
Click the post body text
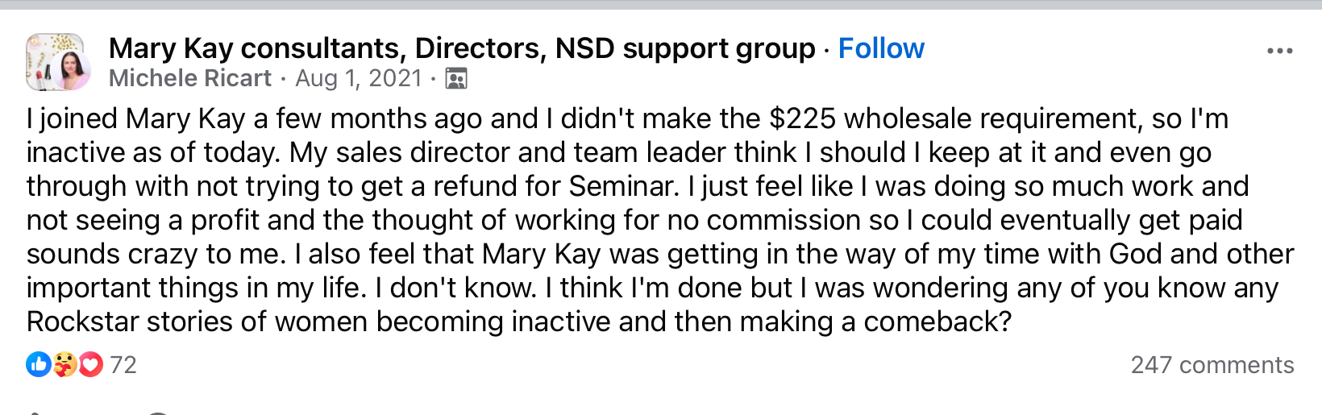tap(660, 220)
